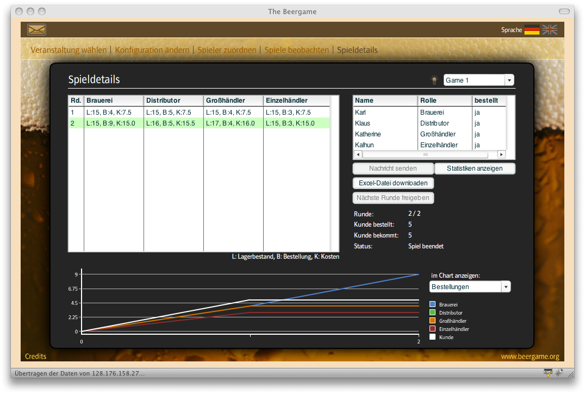This screenshot has width=585, height=394.
Task: Click player table right scroll arrow
Action: pyautogui.click(x=501, y=154)
